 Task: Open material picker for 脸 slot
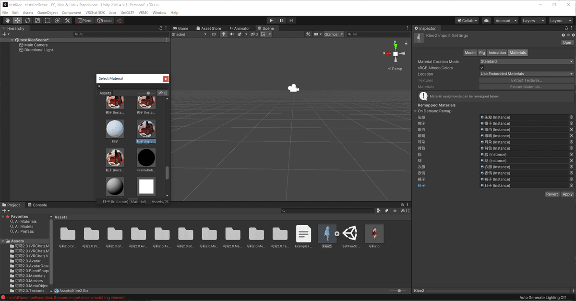572,155
